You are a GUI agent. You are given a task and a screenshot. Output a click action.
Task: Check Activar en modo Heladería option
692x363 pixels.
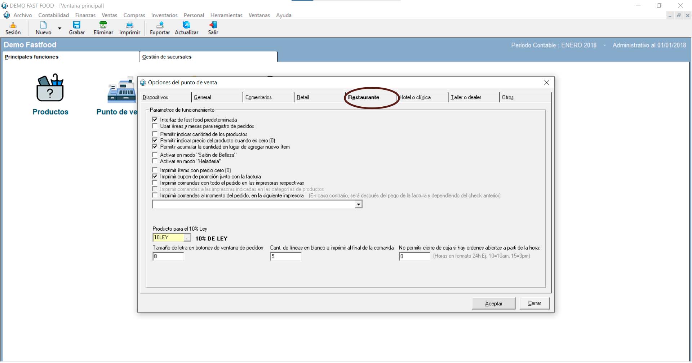coord(155,161)
